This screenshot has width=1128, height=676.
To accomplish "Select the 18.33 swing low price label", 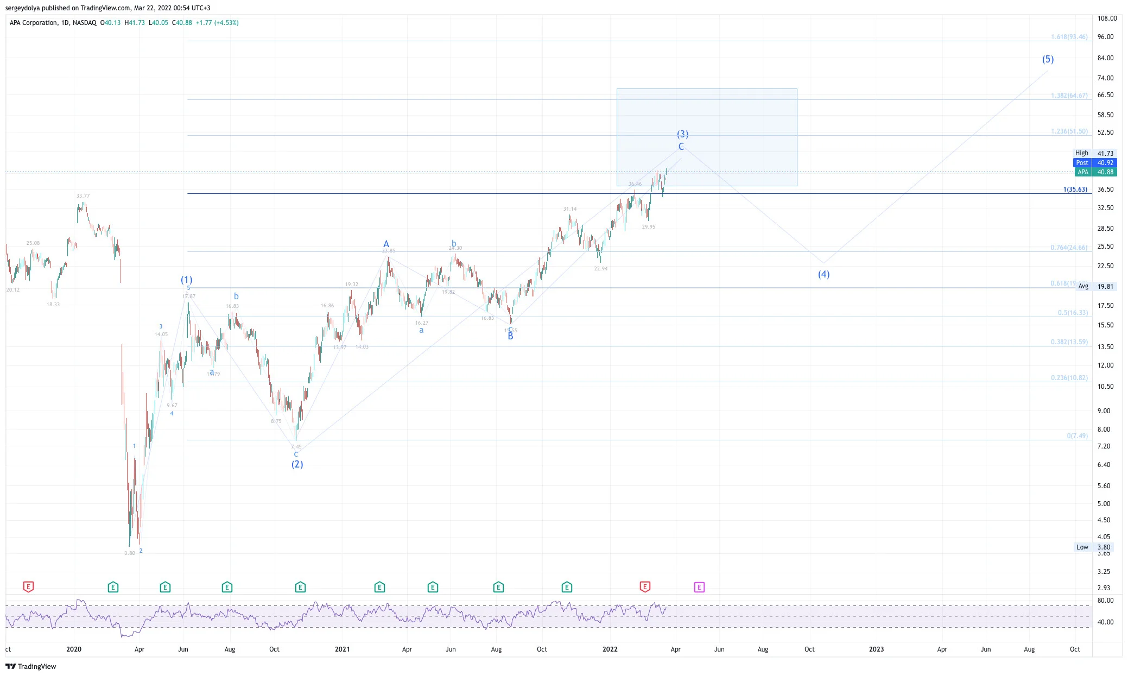I will 53,305.
